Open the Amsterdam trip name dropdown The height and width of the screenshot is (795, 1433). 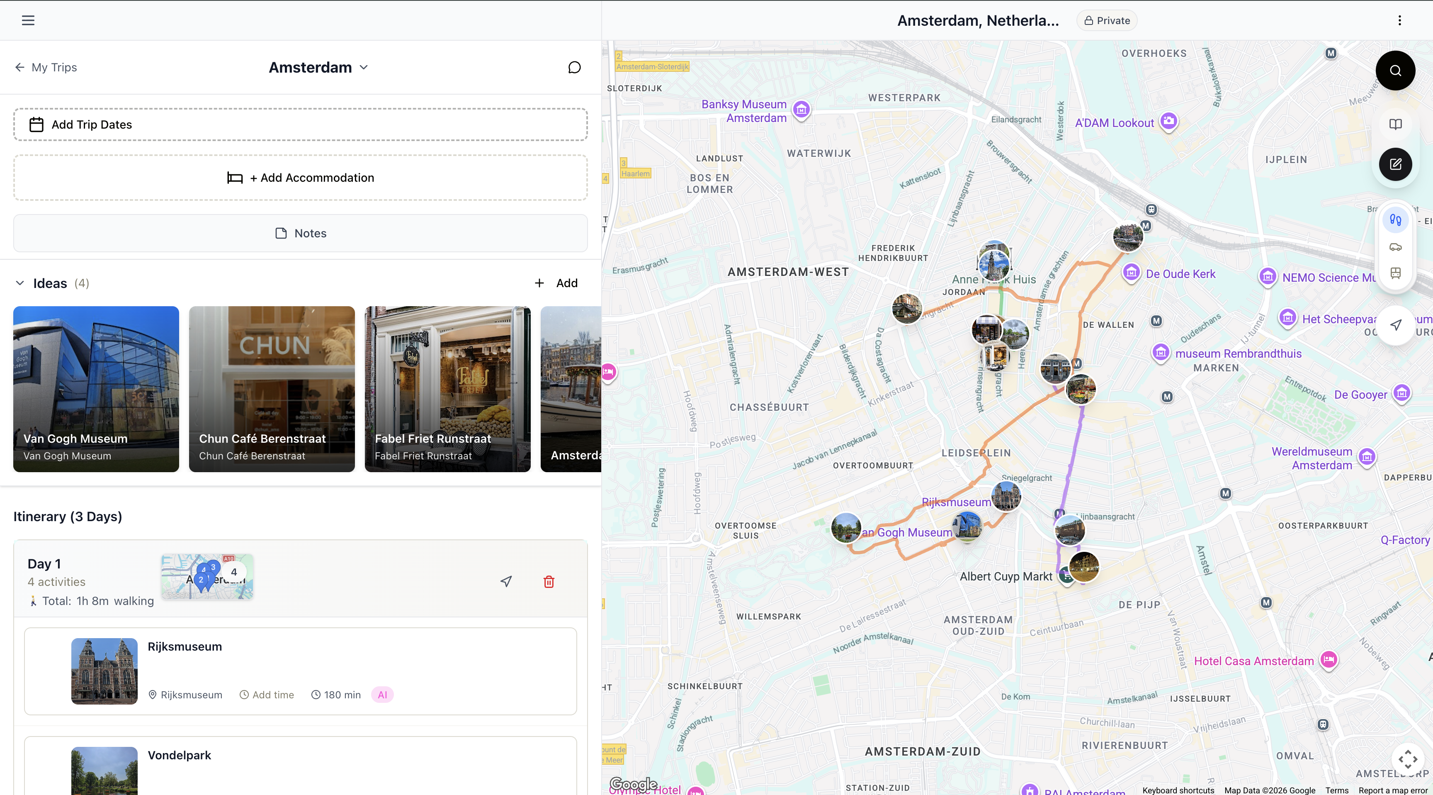tap(364, 67)
